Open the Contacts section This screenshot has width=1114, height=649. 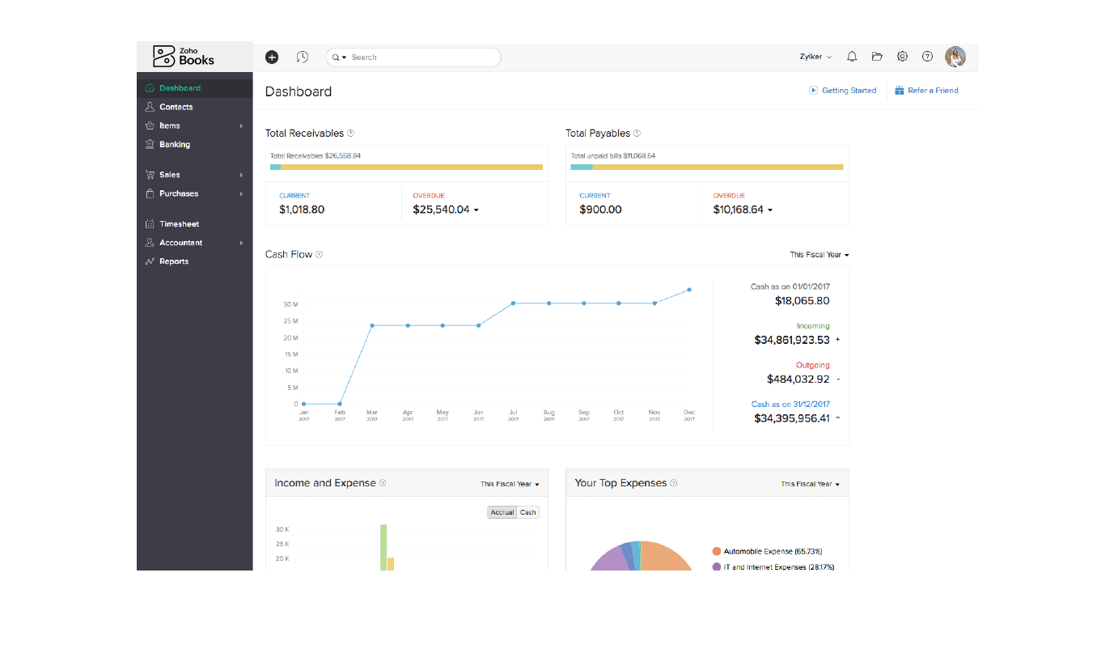point(176,106)
